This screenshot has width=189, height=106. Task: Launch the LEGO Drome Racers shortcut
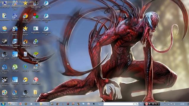pos(4,82)
